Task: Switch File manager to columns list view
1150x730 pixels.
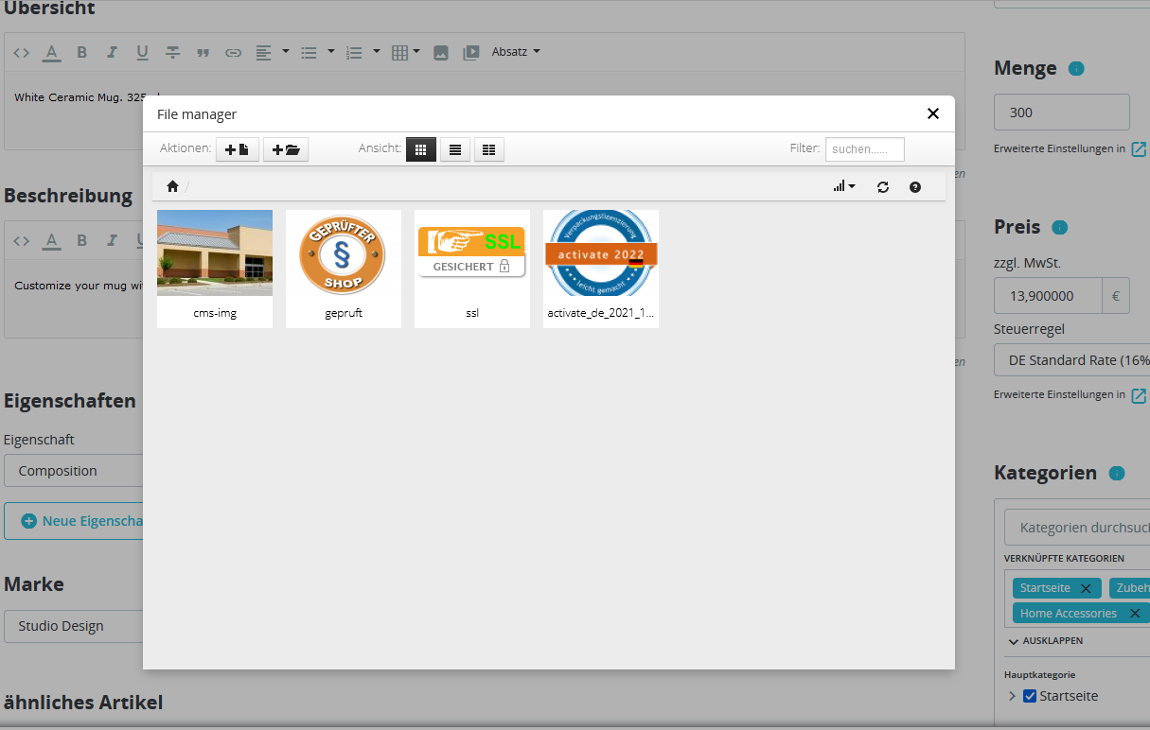Action: point(489,149)
